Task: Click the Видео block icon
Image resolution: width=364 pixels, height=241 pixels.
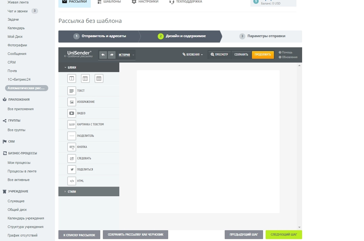Action: (72, 113)
